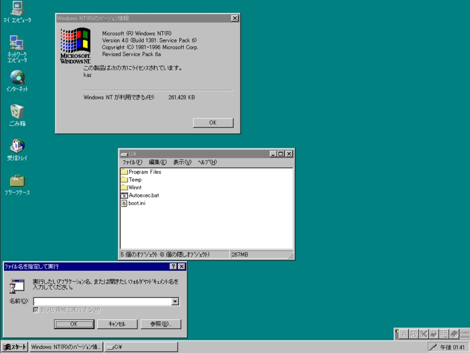The width and height of the screenshot is (470, 353).
Task: Click the 'Winnt' folder name
Action: [x=135, y=187]
